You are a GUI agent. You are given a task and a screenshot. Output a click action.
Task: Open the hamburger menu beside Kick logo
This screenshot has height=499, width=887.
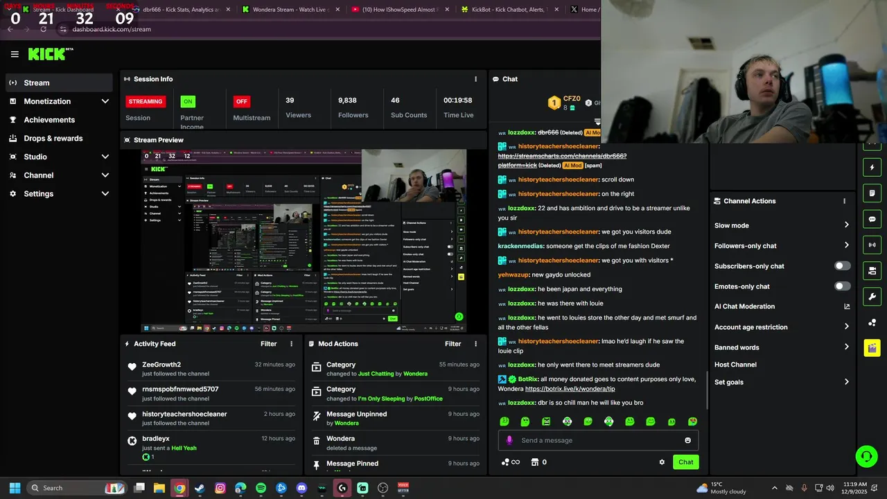pyautogui.click(x=15, y=54)
